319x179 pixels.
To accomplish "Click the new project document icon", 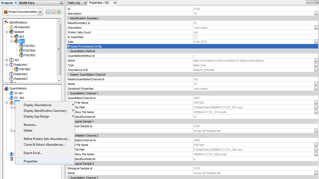I will [x=48, y=12].
